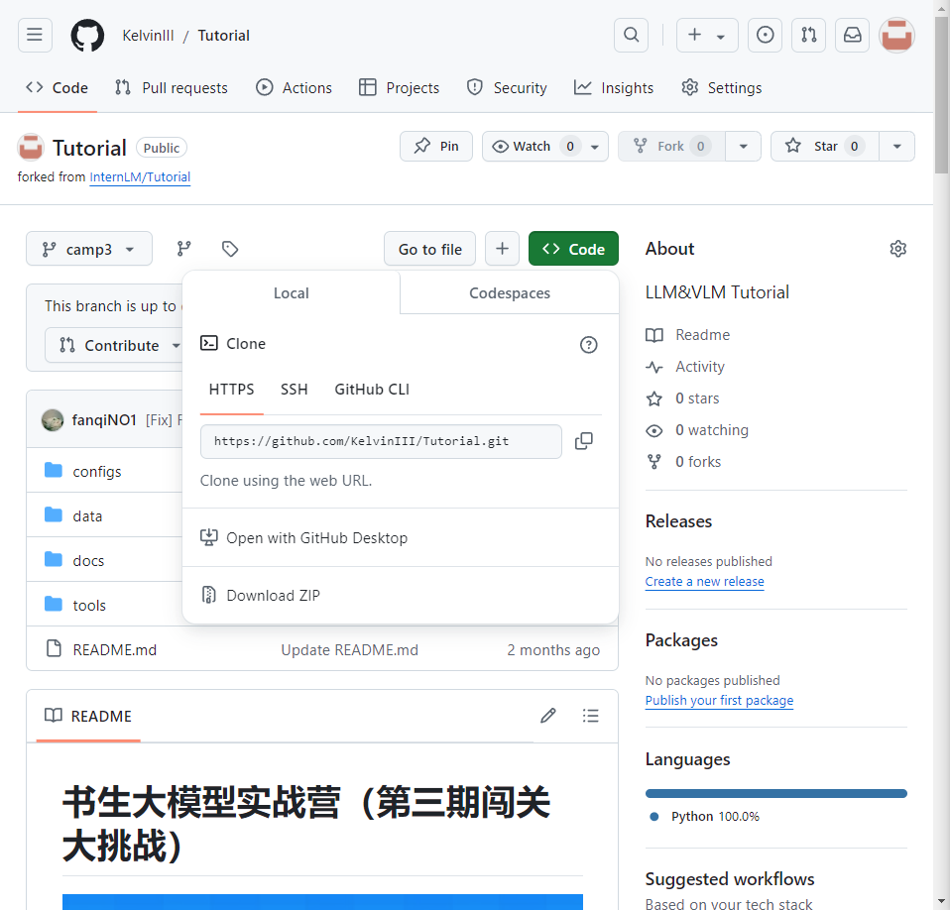Click the HTTPS clone URL field

tap(381, 441)
